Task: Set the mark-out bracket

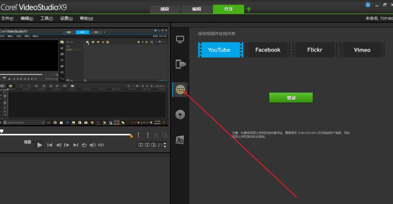Action: coord(148,135)
